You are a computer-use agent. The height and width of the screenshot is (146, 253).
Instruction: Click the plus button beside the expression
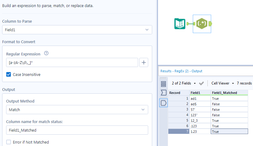coord(144,62)
